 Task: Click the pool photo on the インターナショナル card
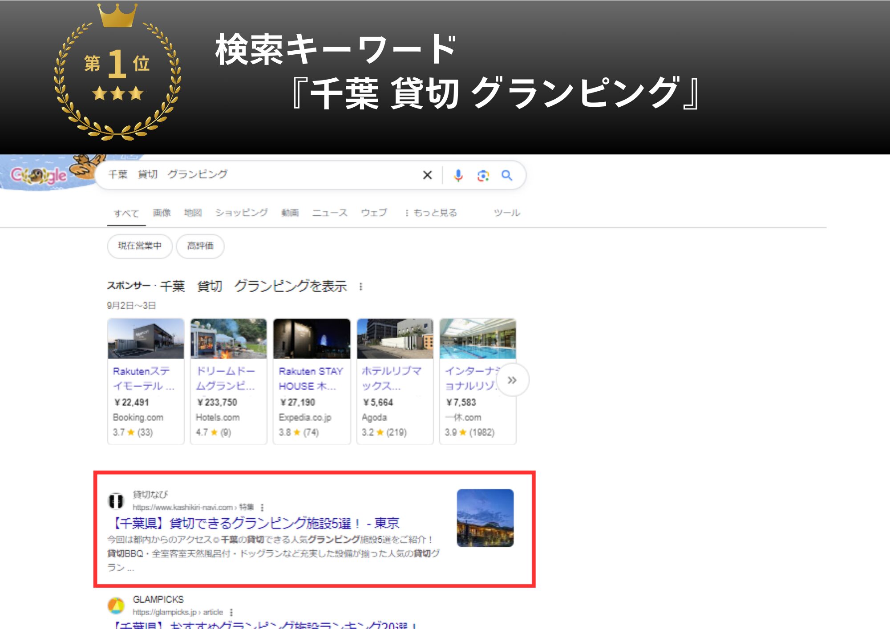[478, 339]
